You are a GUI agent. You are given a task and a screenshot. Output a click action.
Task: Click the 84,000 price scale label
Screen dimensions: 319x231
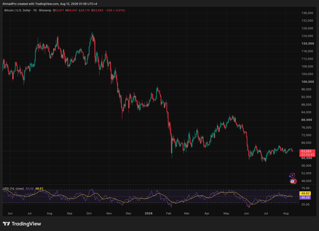point(307,112)
